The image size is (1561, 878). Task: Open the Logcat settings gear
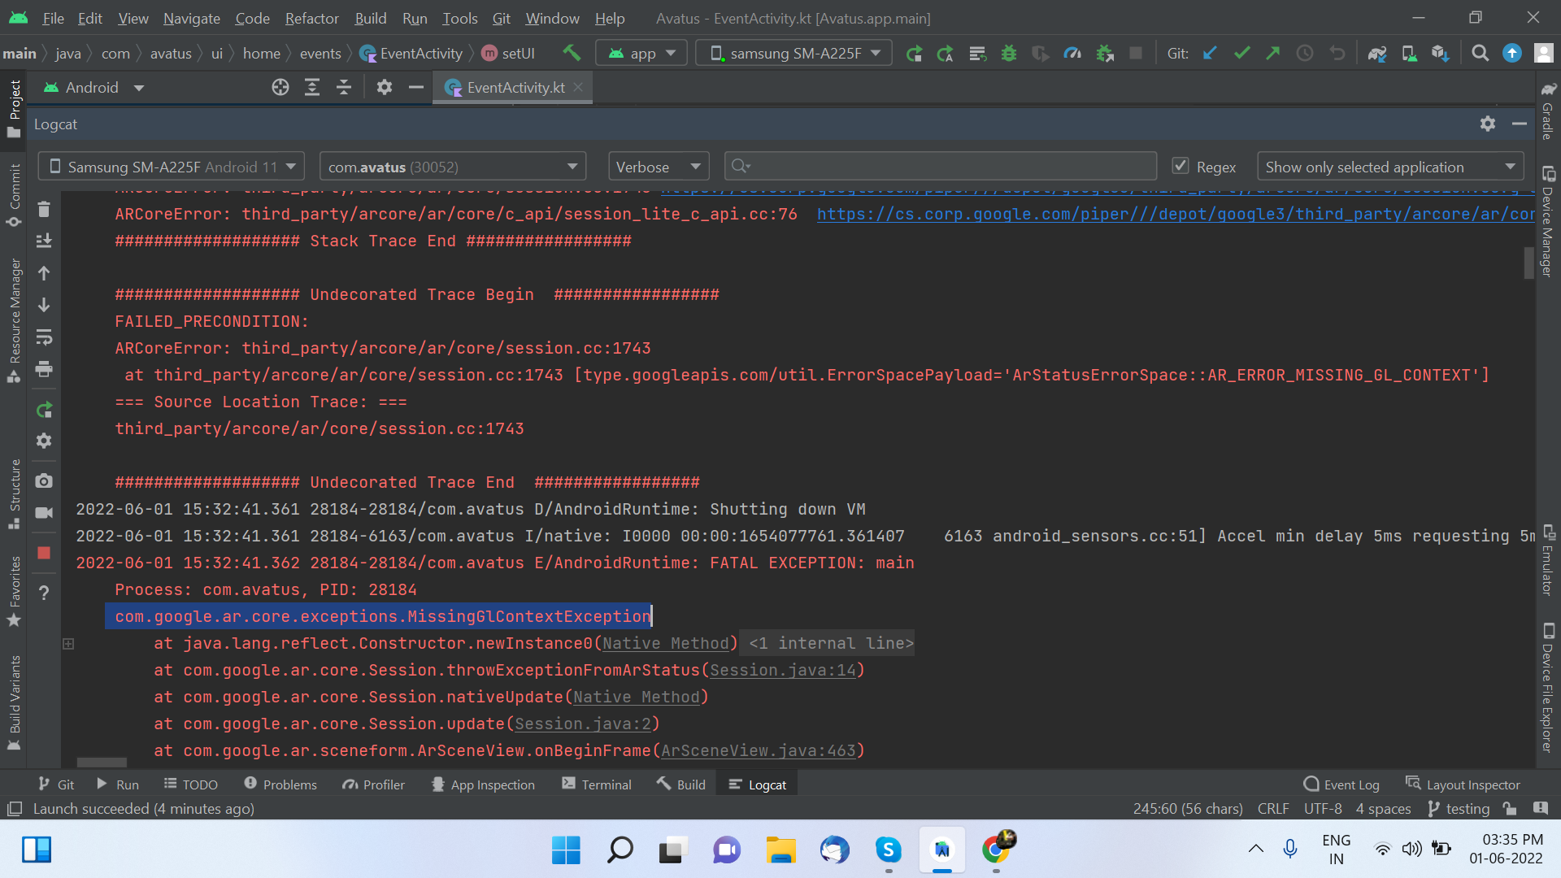(1488, 124)
